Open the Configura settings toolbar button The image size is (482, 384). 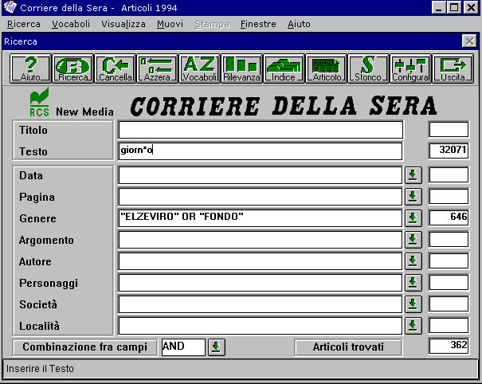click(x=410, y=69)
